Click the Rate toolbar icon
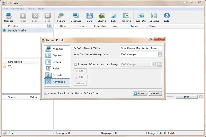 pos(114,17)
